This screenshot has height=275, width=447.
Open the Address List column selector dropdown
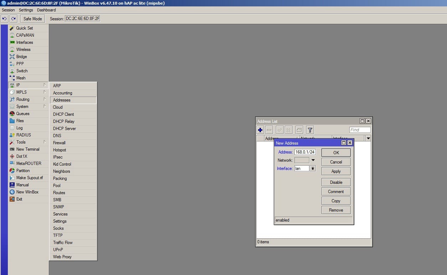coord(368,138)
